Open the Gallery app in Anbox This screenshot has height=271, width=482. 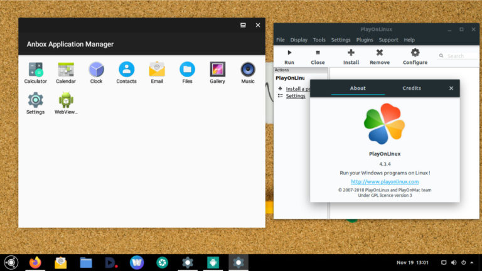pos(217,73)
